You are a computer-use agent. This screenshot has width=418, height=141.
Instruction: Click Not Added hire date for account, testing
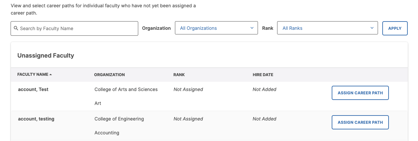265,119
